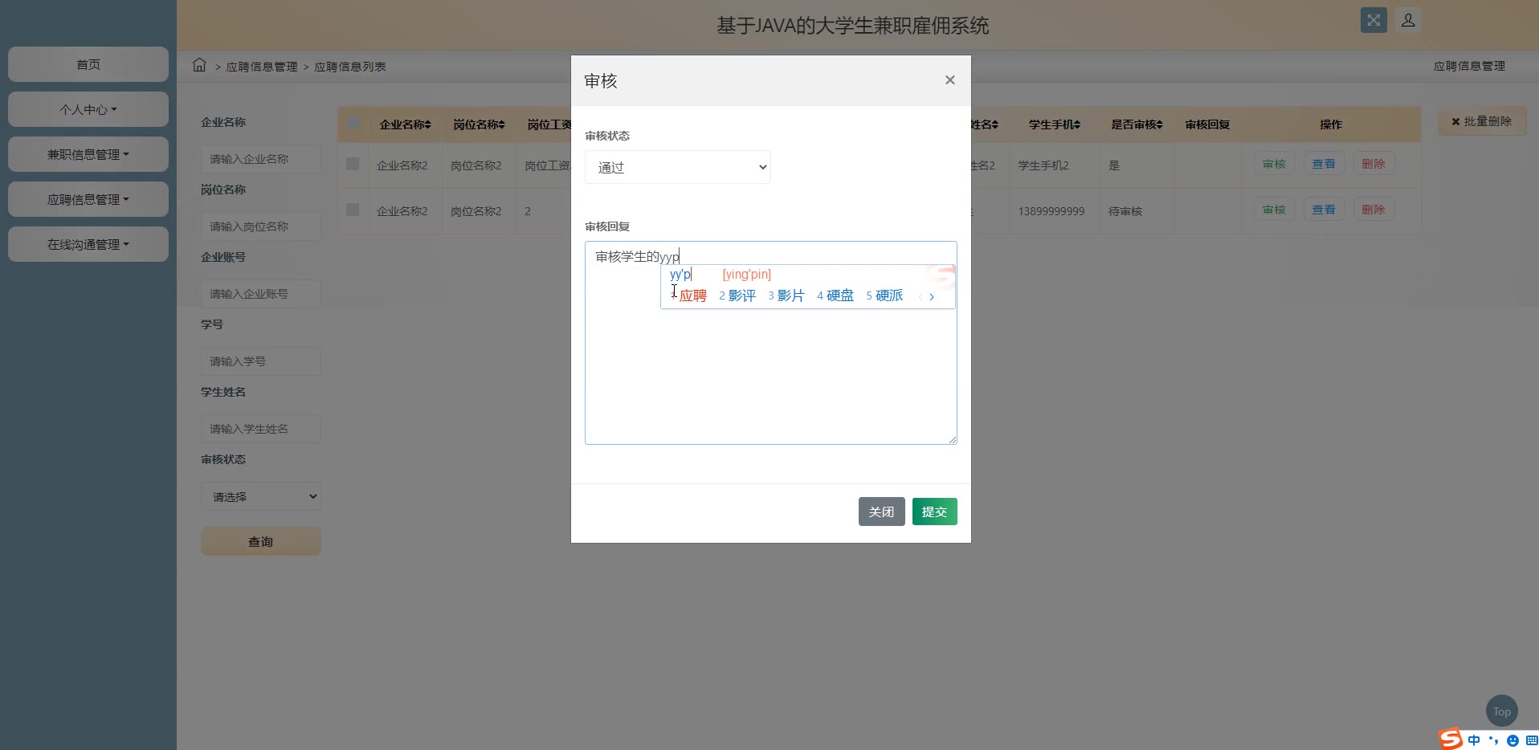Click next page arrow in IME candidates
Screen dimensions: 1539x750
click(932, 297)
